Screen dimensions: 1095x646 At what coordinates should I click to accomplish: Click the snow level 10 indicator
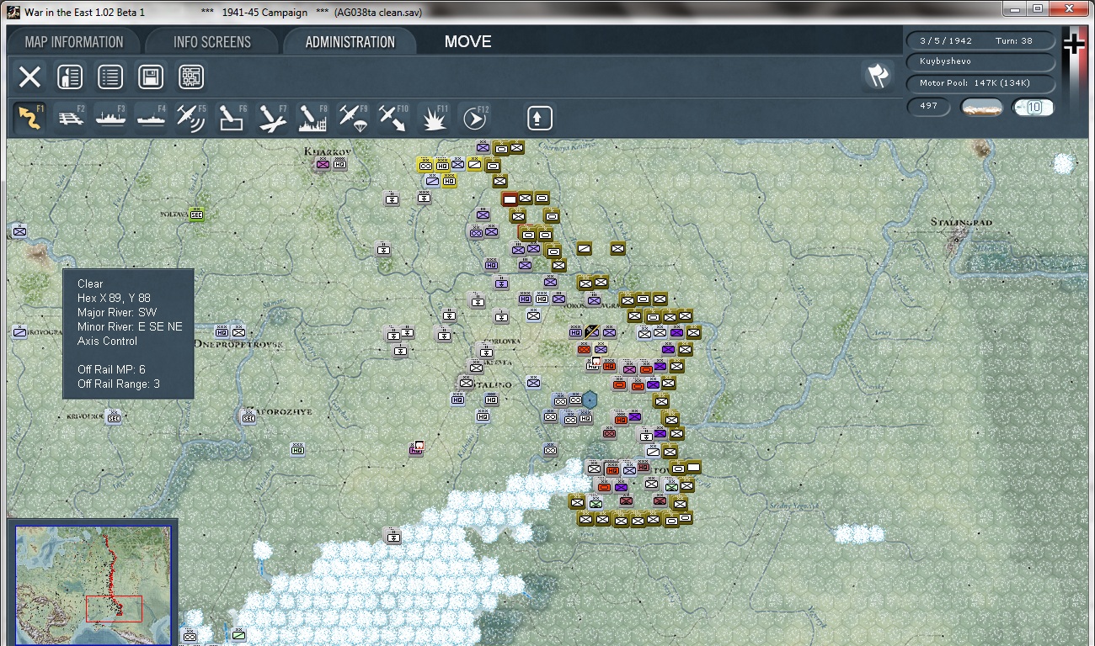coord(1033,108)
